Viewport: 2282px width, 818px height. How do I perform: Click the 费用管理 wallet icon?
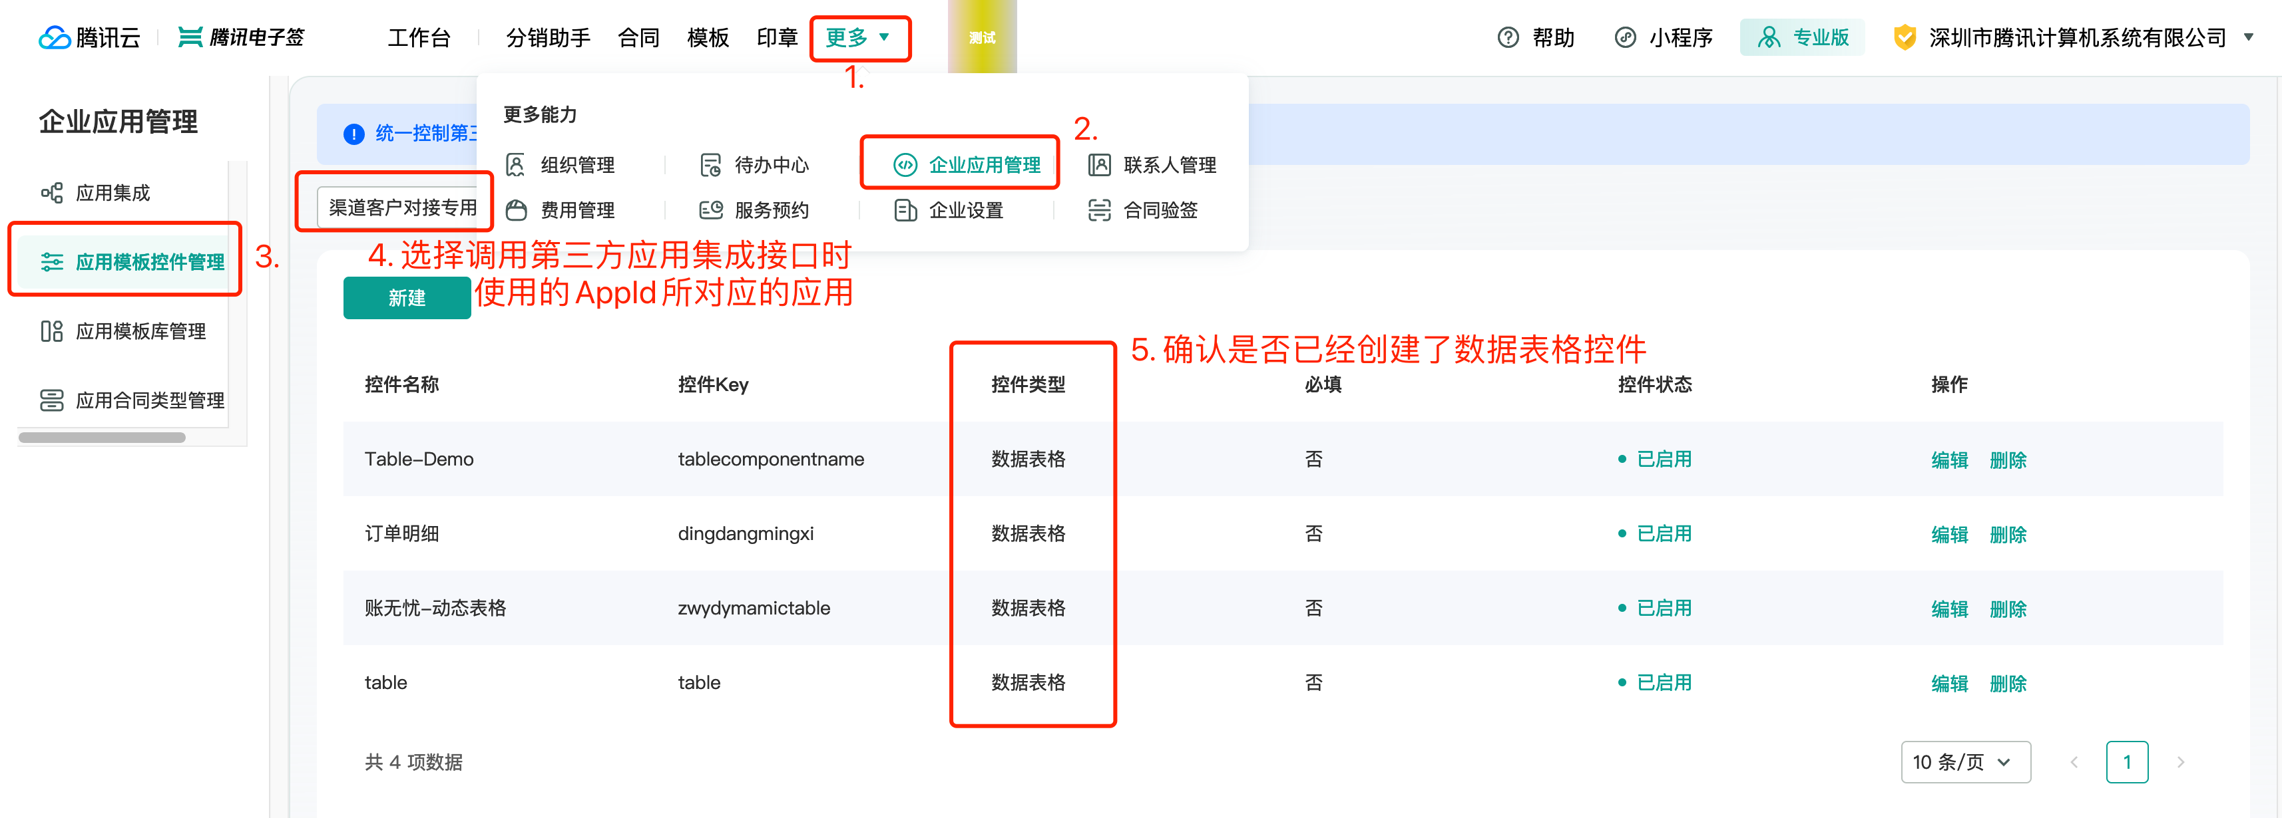pyautogui.click(x=515, y=209)
